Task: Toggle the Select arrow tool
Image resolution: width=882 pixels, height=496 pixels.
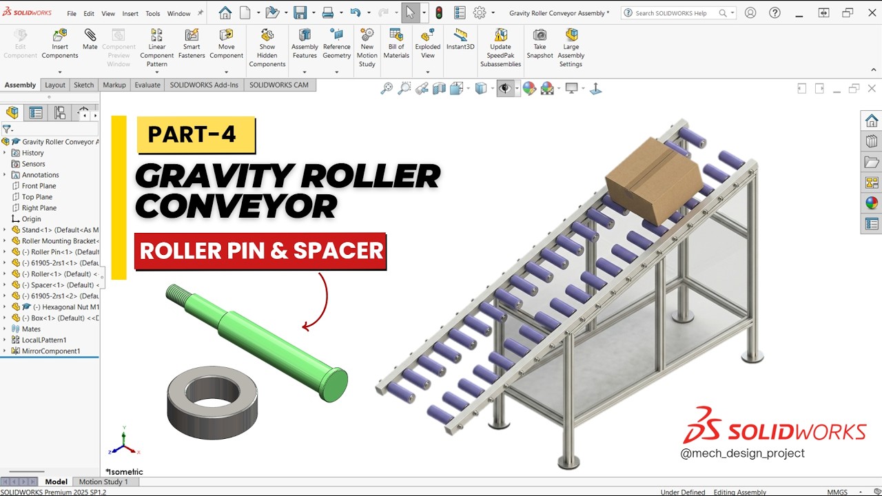Action: pos(410,13)
